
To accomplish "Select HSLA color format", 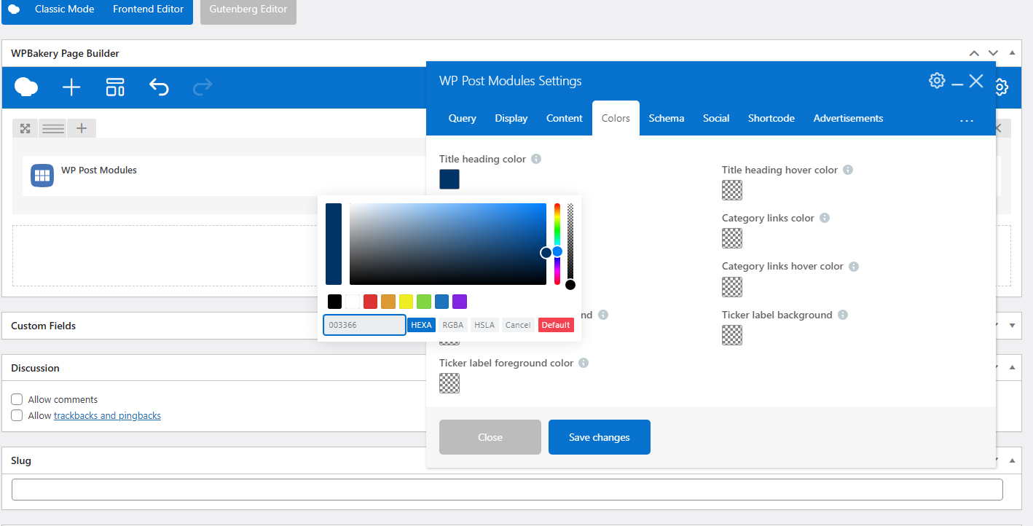I will point(484,325).
